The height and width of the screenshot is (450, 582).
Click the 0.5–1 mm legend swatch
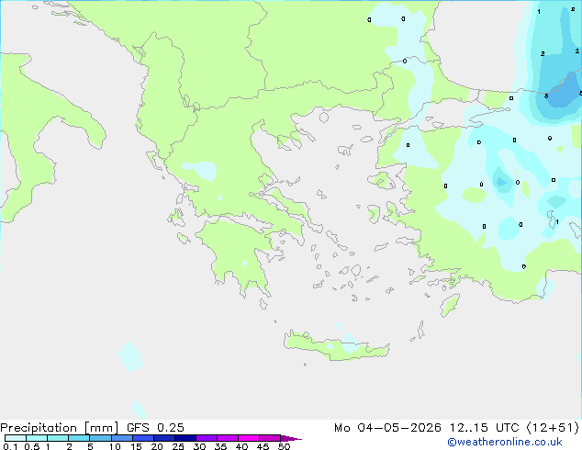pos(37,438)
